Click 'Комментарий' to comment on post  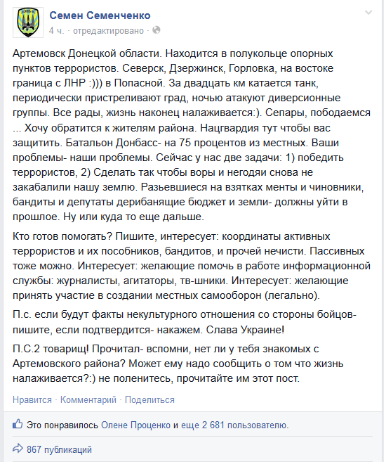point(88,400)
